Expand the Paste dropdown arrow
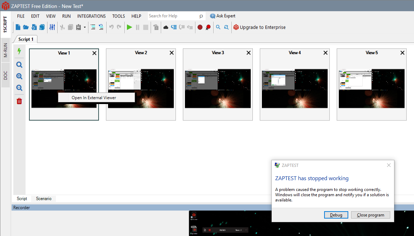The height and width of the screenshot is (236, 414). click(85, 27)
